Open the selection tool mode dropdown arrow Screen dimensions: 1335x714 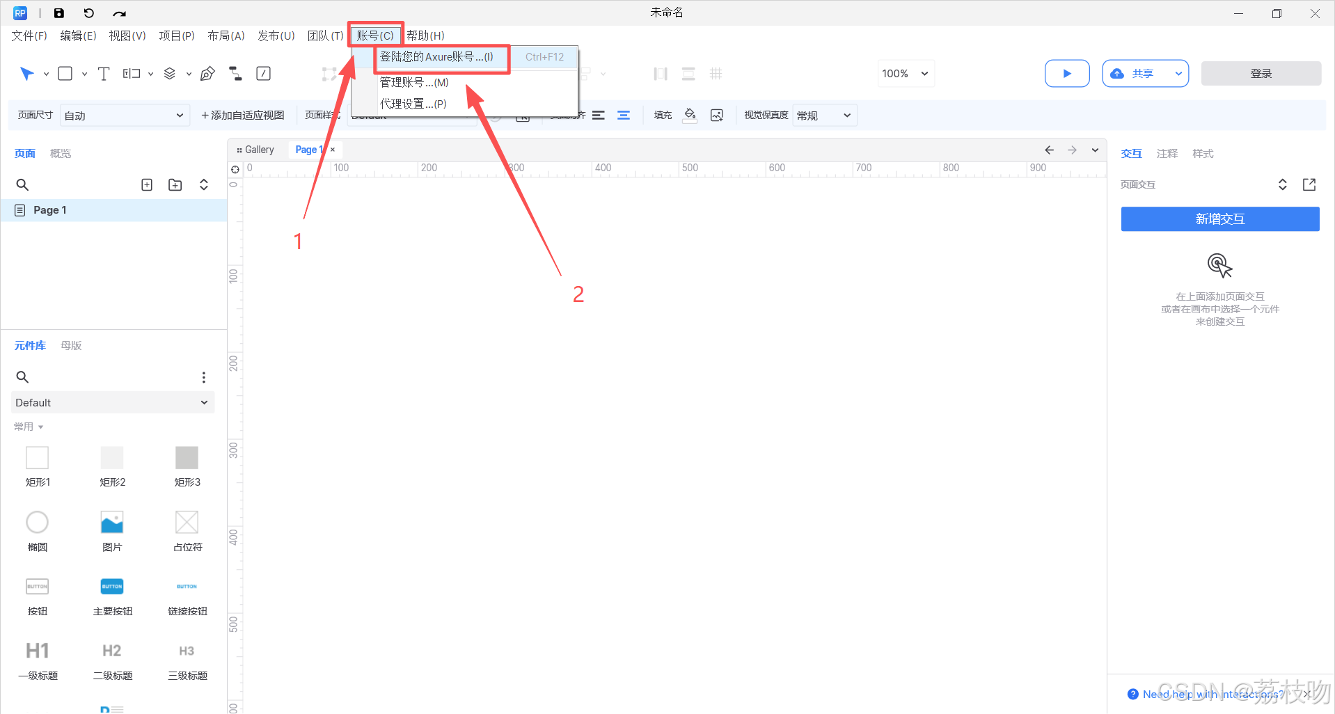click(x=46, y=74)
